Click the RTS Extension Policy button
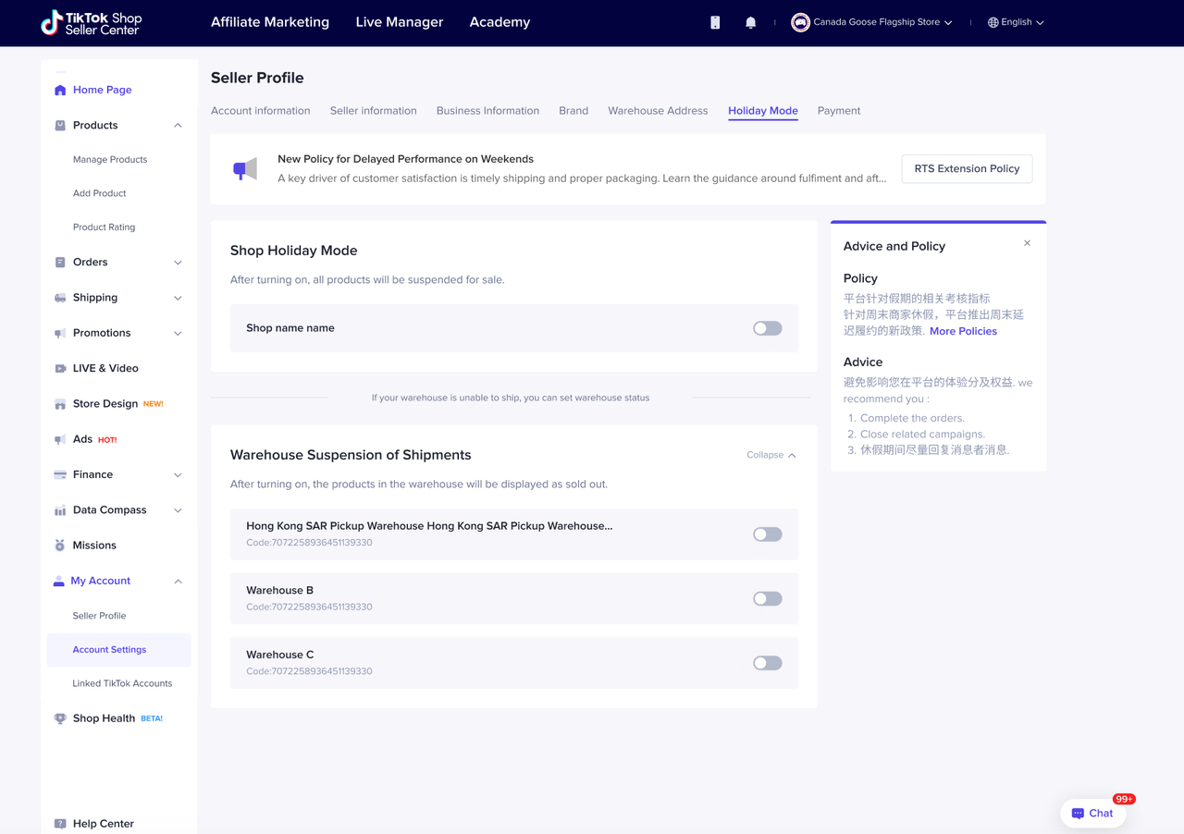 pyautogui.click(x=967, y=169)
